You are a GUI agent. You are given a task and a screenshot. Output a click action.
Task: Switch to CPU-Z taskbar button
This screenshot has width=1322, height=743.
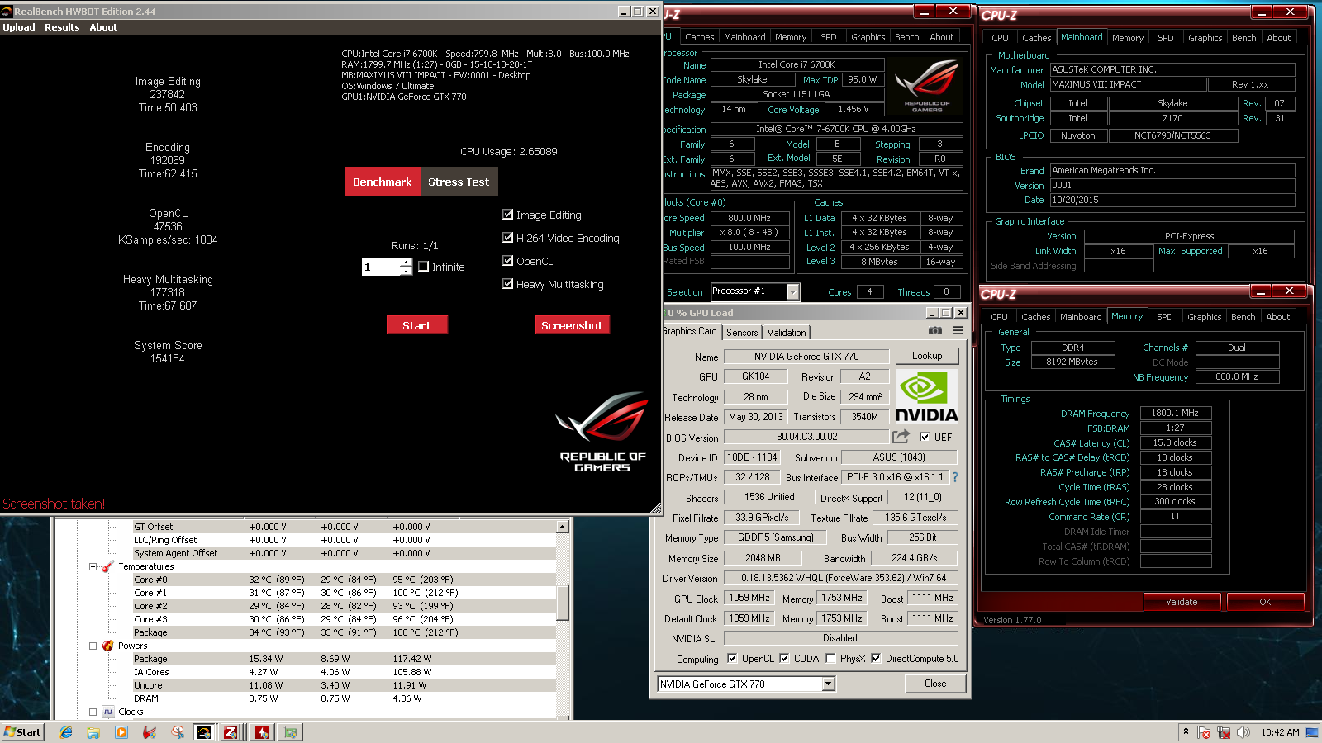point(231,732)
